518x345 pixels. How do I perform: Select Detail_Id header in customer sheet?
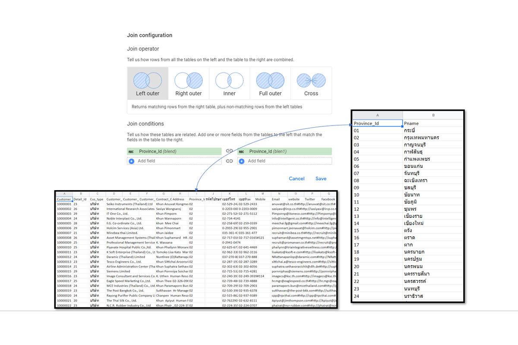pos(80,199)
